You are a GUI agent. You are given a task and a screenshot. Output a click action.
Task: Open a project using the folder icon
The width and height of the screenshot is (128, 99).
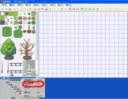pos(6,9)
